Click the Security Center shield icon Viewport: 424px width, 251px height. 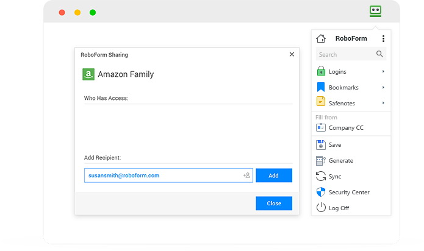pyautogui.click(x=321, y=192)
